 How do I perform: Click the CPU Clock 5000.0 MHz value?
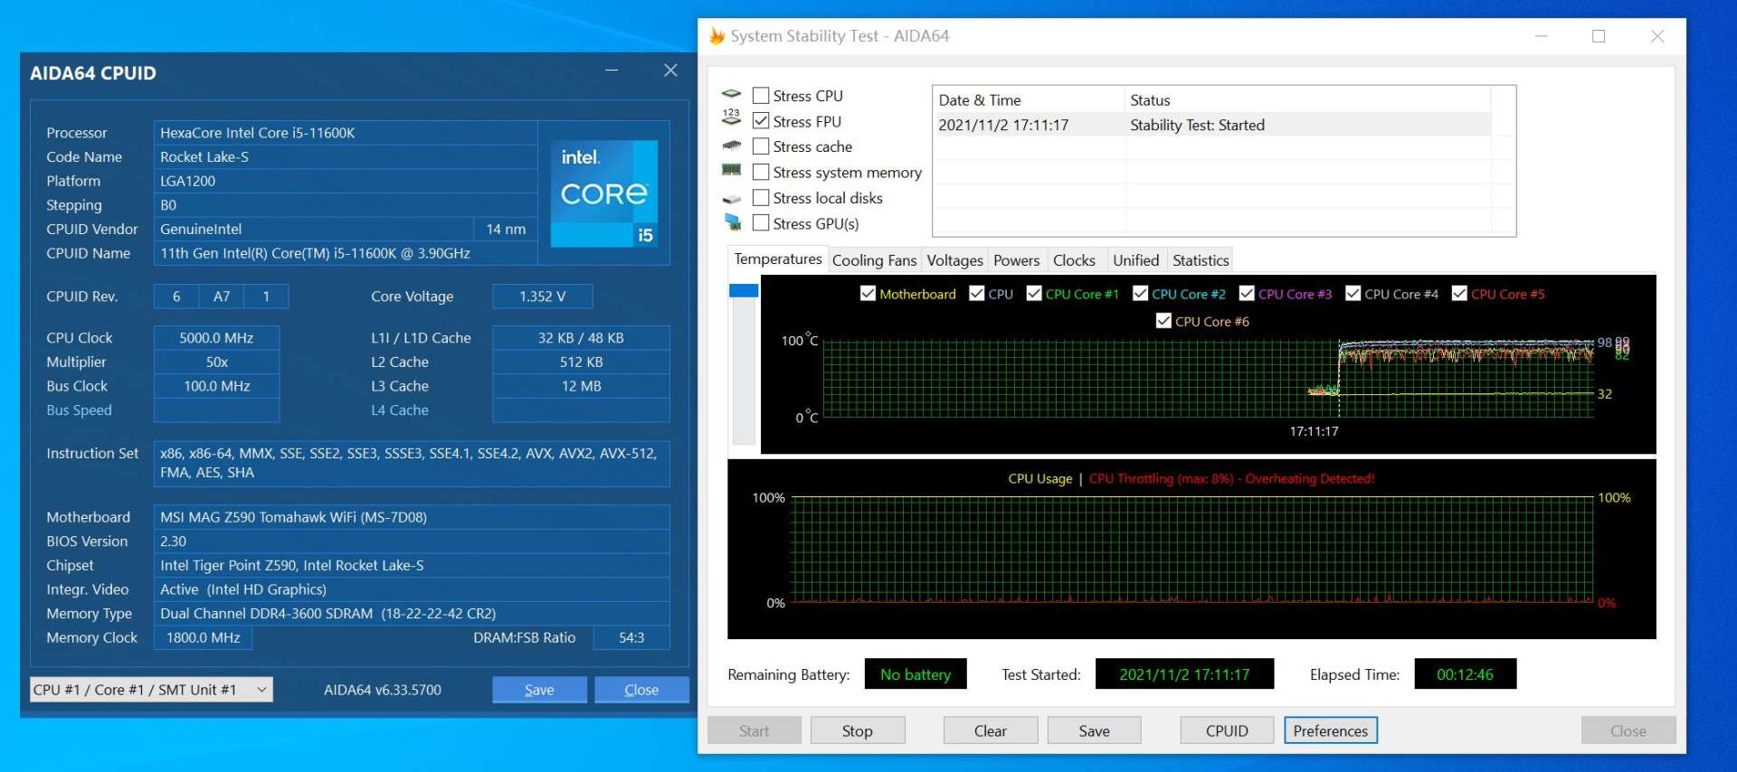[216, 338]
